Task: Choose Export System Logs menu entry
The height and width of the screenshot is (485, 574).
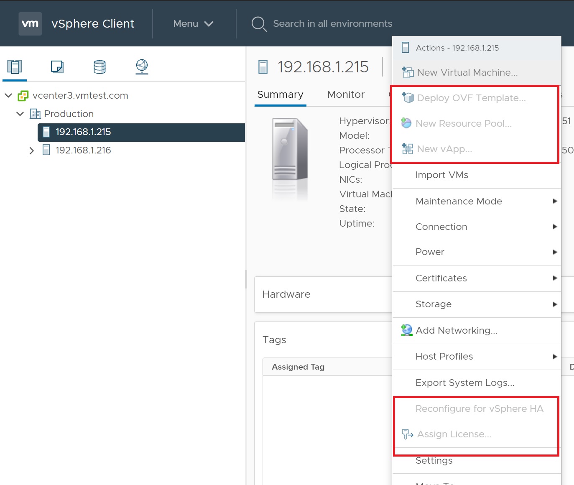Action: point(477,383)
